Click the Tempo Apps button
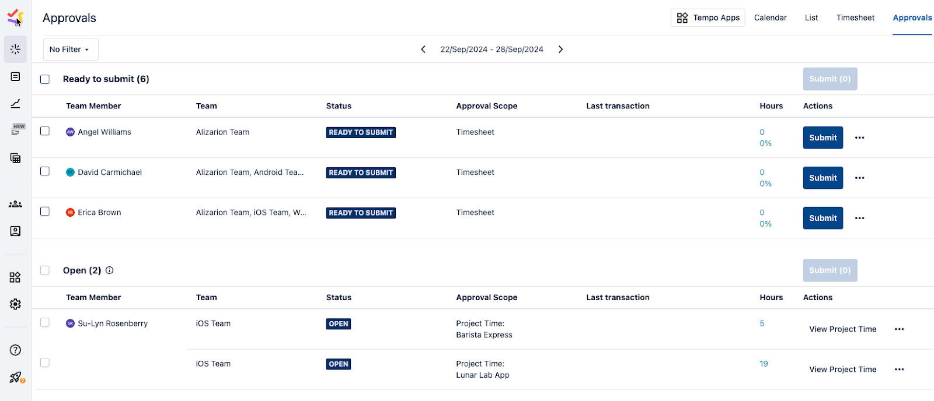The height and width of the screenshot is (401, 934). pyautogui.click(x=708, y=17)
